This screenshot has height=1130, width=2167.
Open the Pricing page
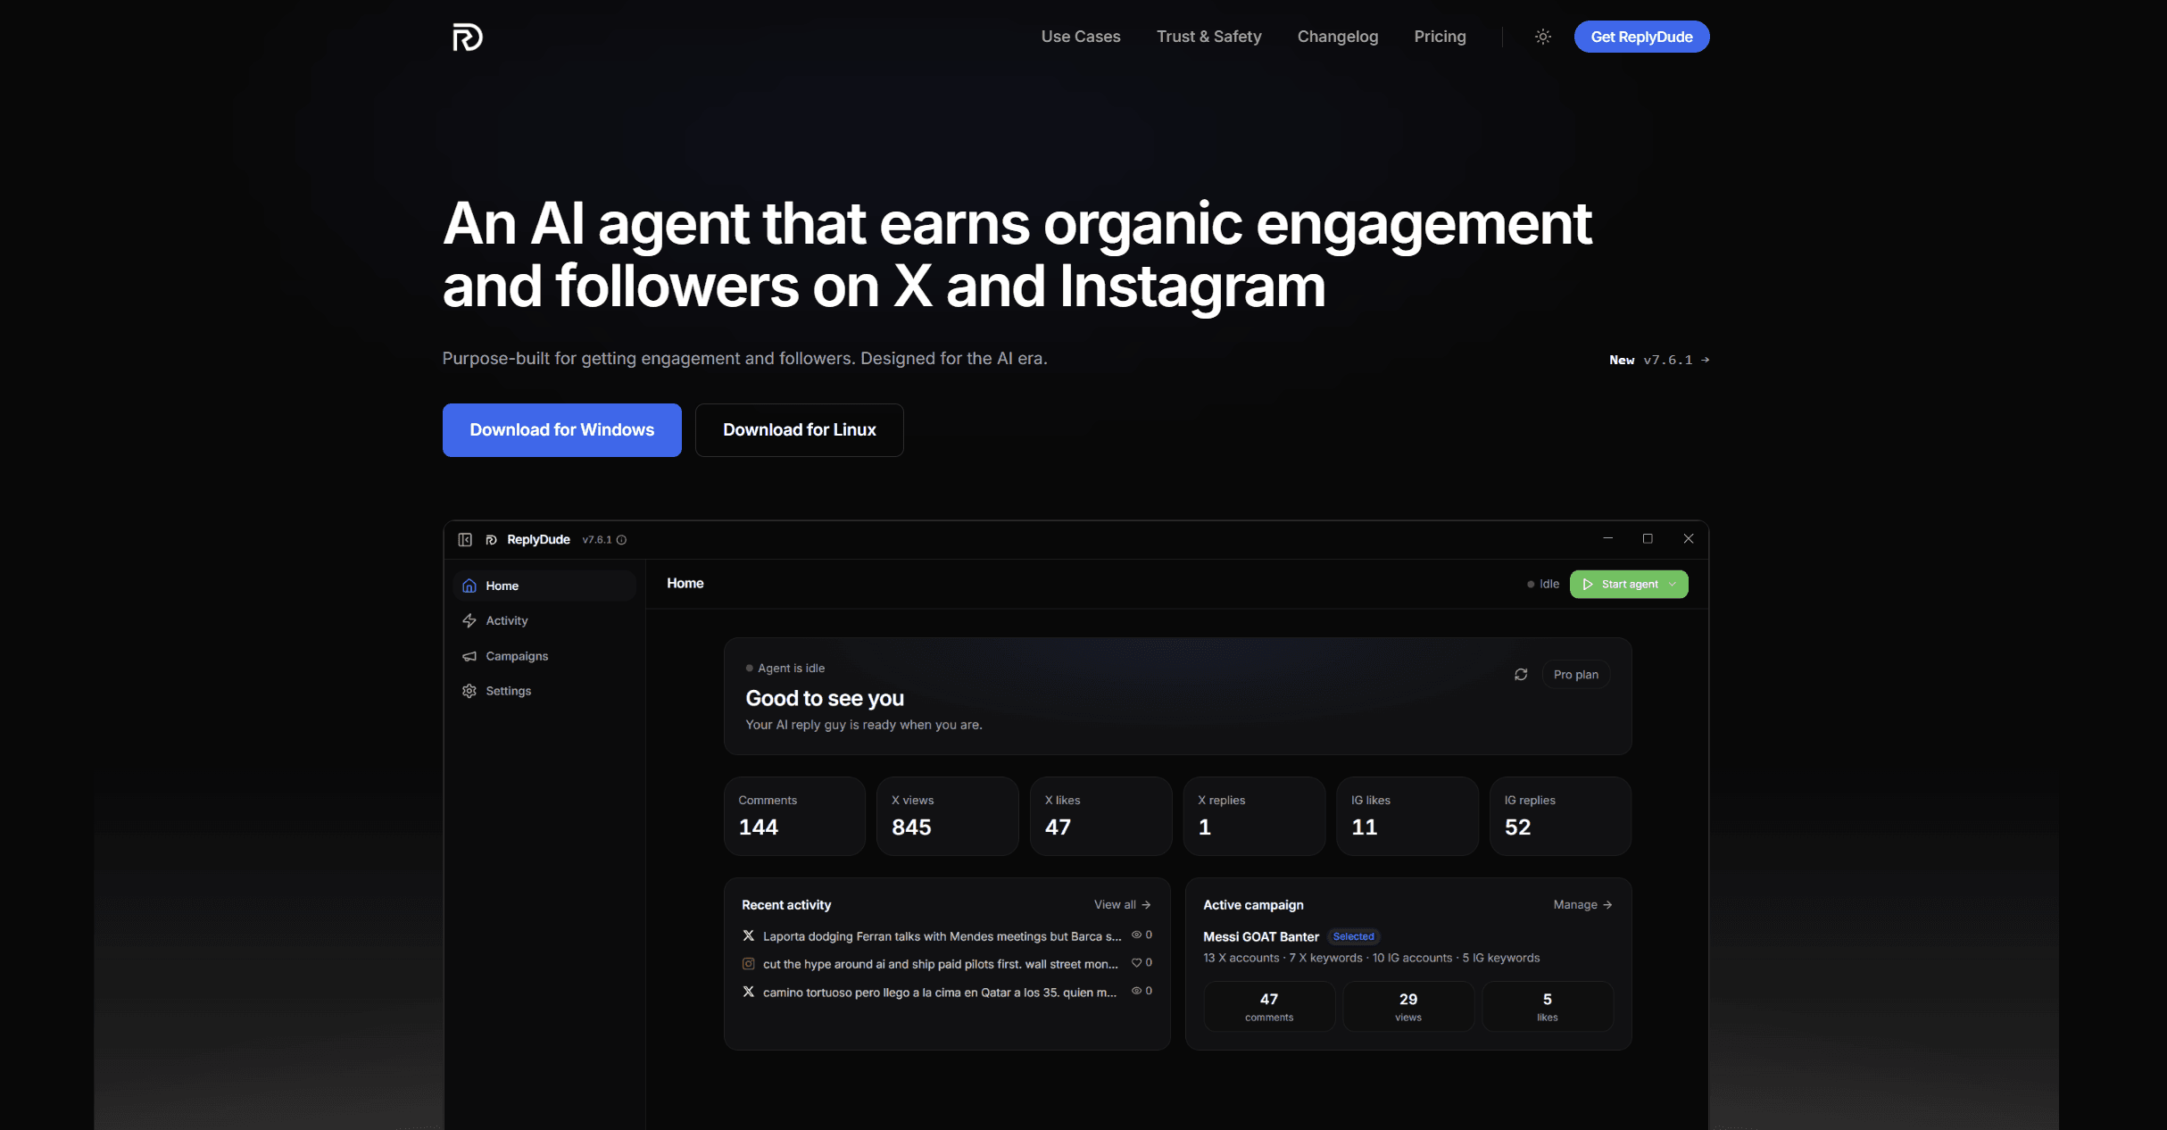click(x=1440, y=37)
